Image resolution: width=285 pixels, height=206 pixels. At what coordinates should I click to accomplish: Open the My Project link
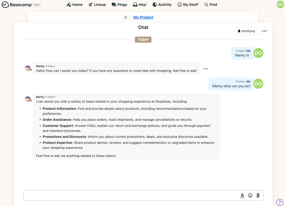143,17
